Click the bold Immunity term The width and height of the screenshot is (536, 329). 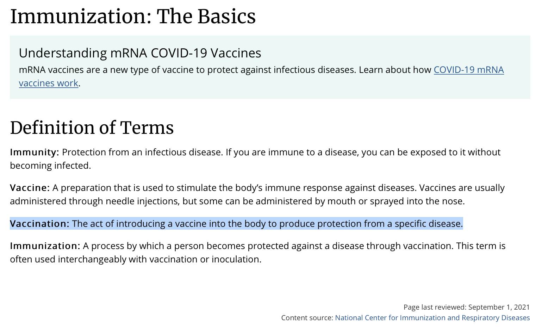click(35, 152)
